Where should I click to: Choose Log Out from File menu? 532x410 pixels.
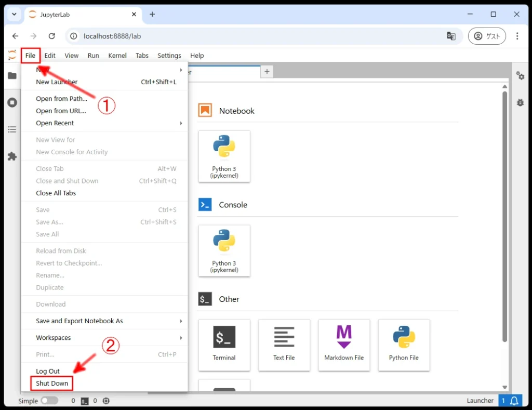pyautogui.click(x=104, y=372)
